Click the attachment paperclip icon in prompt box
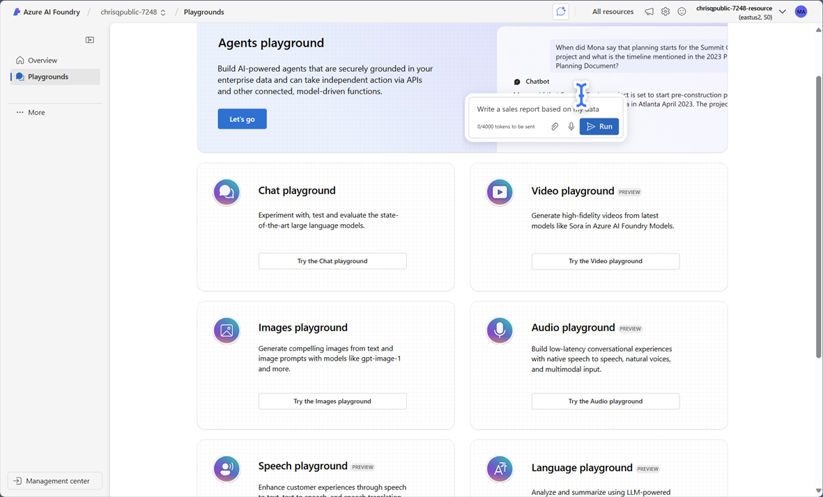Image resolution: width=823 pixels, height=497 pixels. (555, 127)
